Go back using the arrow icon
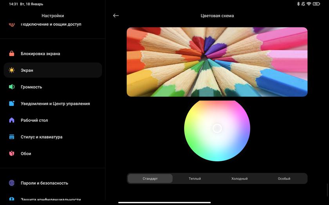This screenshot has width=329, height=205. pyautogui.click(x=116, y=16)
